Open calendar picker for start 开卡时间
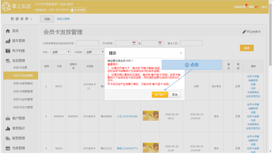 coord(134,43)
